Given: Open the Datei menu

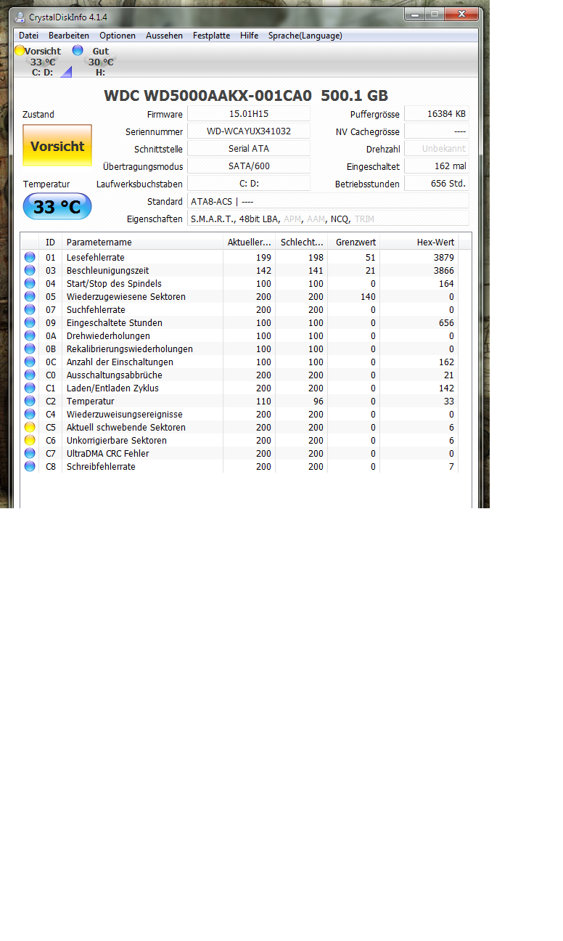Looking at the screenshot, I should pyautogui.click(x=28, y=36).
